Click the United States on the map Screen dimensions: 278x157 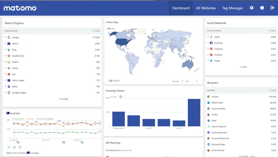tap(123, 42)
